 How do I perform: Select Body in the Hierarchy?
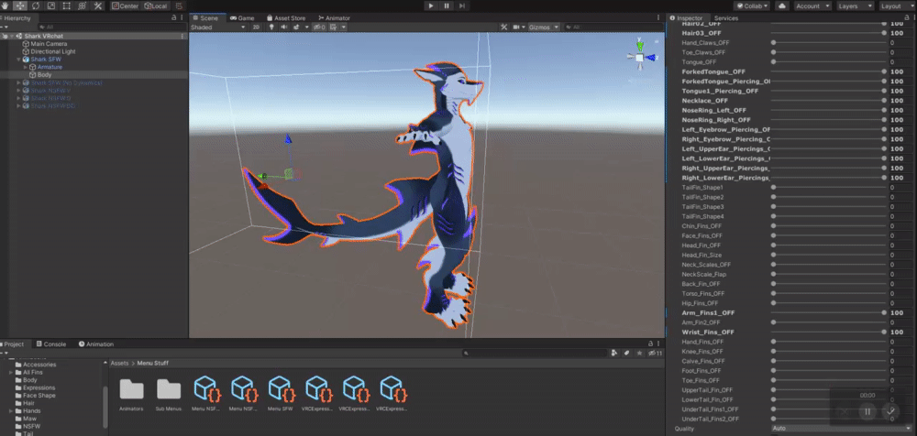pos(44,75)
